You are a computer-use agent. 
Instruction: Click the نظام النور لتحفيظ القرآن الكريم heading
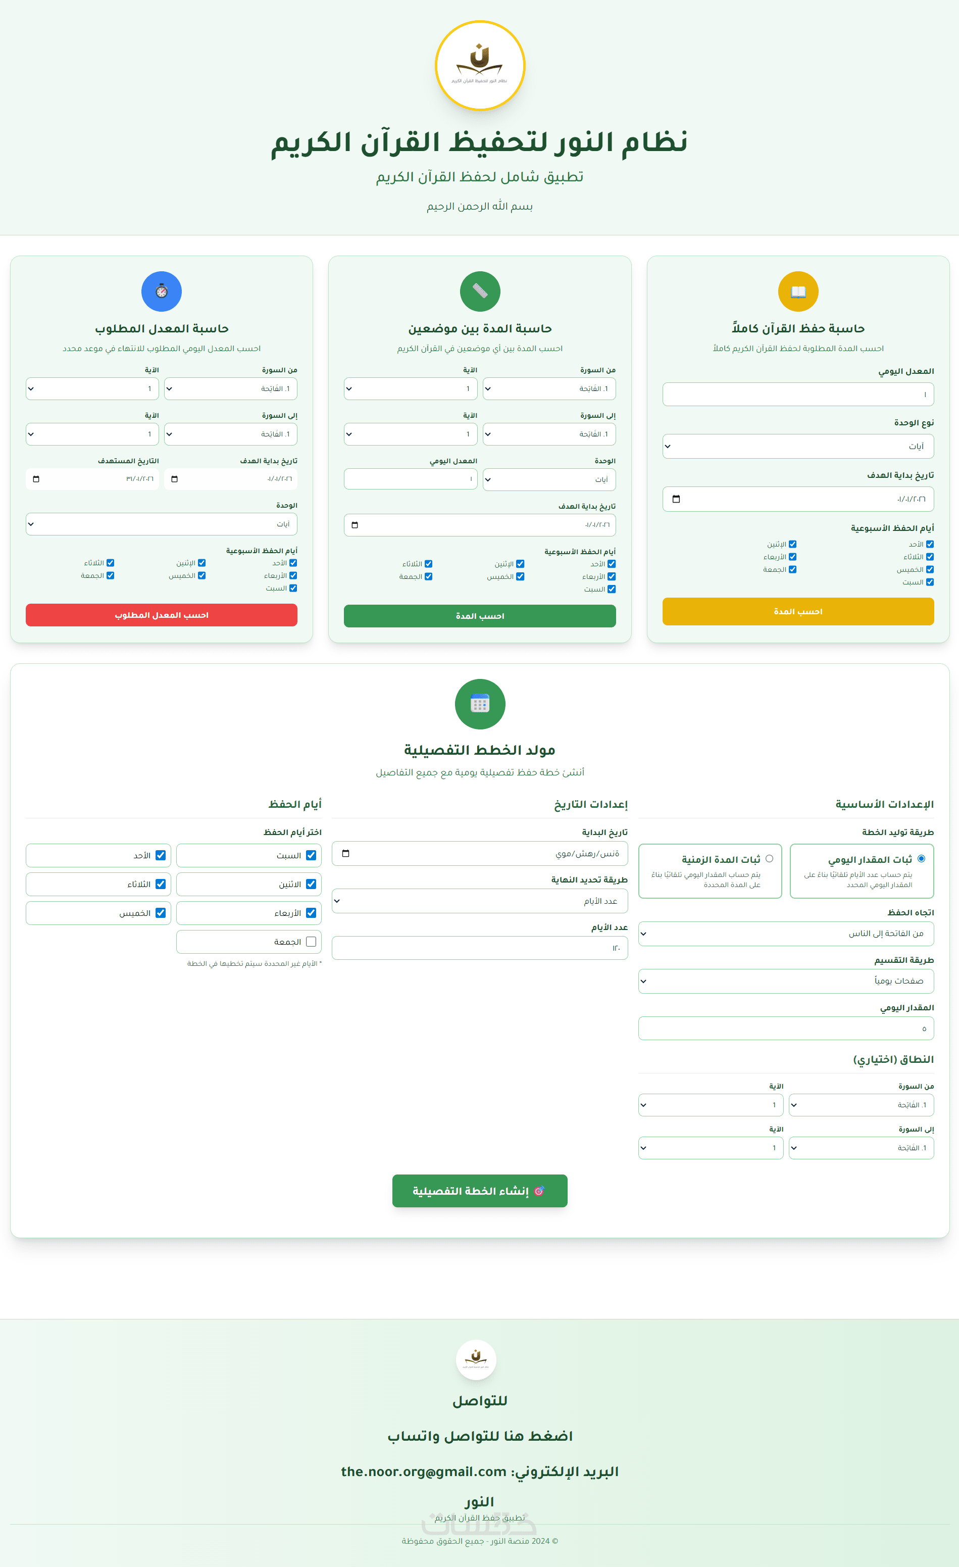pos(480,142)
